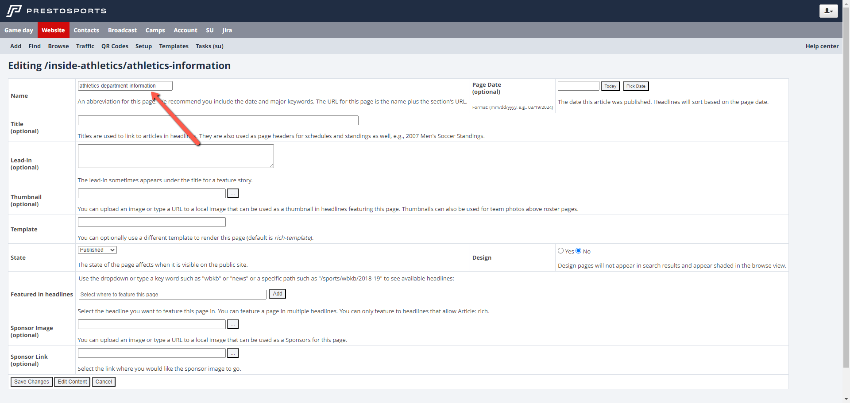The width and height of the screenshot is (850, 403).
Task: Open the Game day tab
Action: pos(19,30)
